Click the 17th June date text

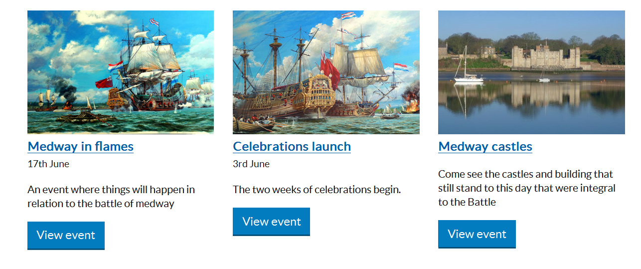[x=48, y=164]
